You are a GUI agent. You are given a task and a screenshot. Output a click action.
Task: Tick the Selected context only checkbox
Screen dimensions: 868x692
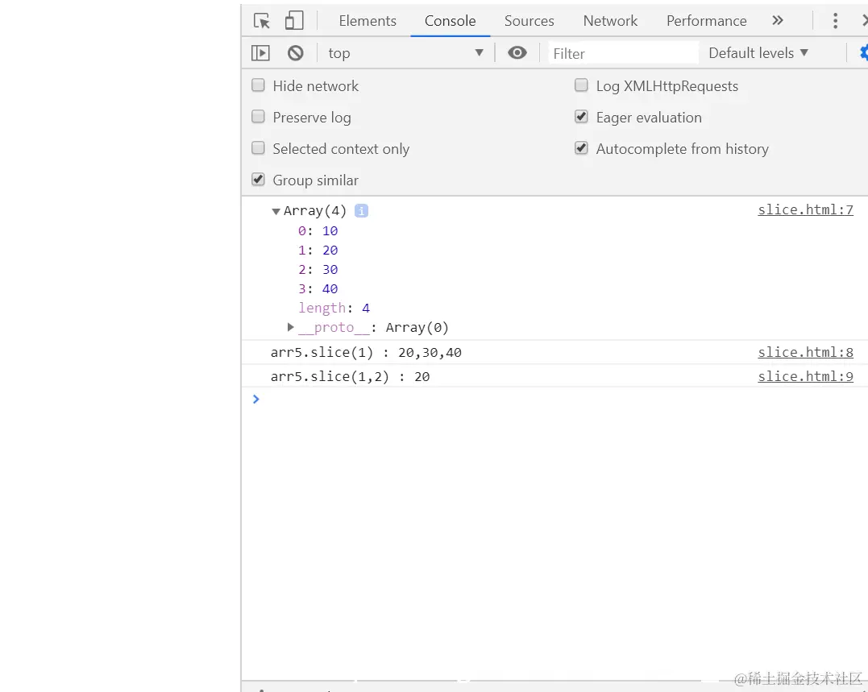click(x=258, y=148)
